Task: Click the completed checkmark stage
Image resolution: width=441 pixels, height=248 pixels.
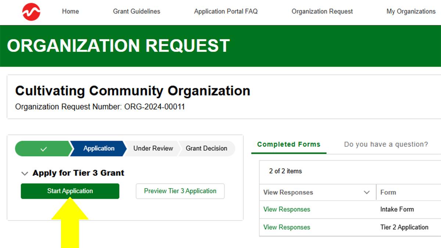Action: 43,149
